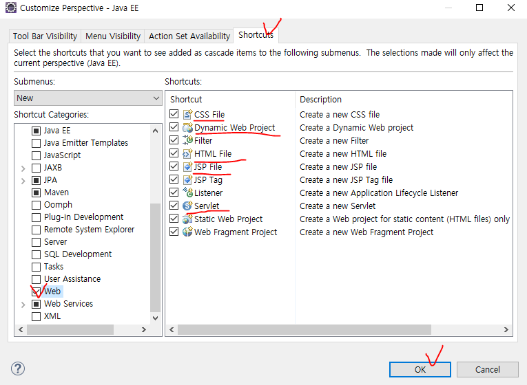Click the Web Fragment Project icon
Viewport: 527px width, 385px height.
(x=187, y=232)
